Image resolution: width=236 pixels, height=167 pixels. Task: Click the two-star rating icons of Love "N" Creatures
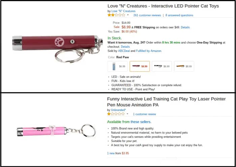click(x=116, y=15)
